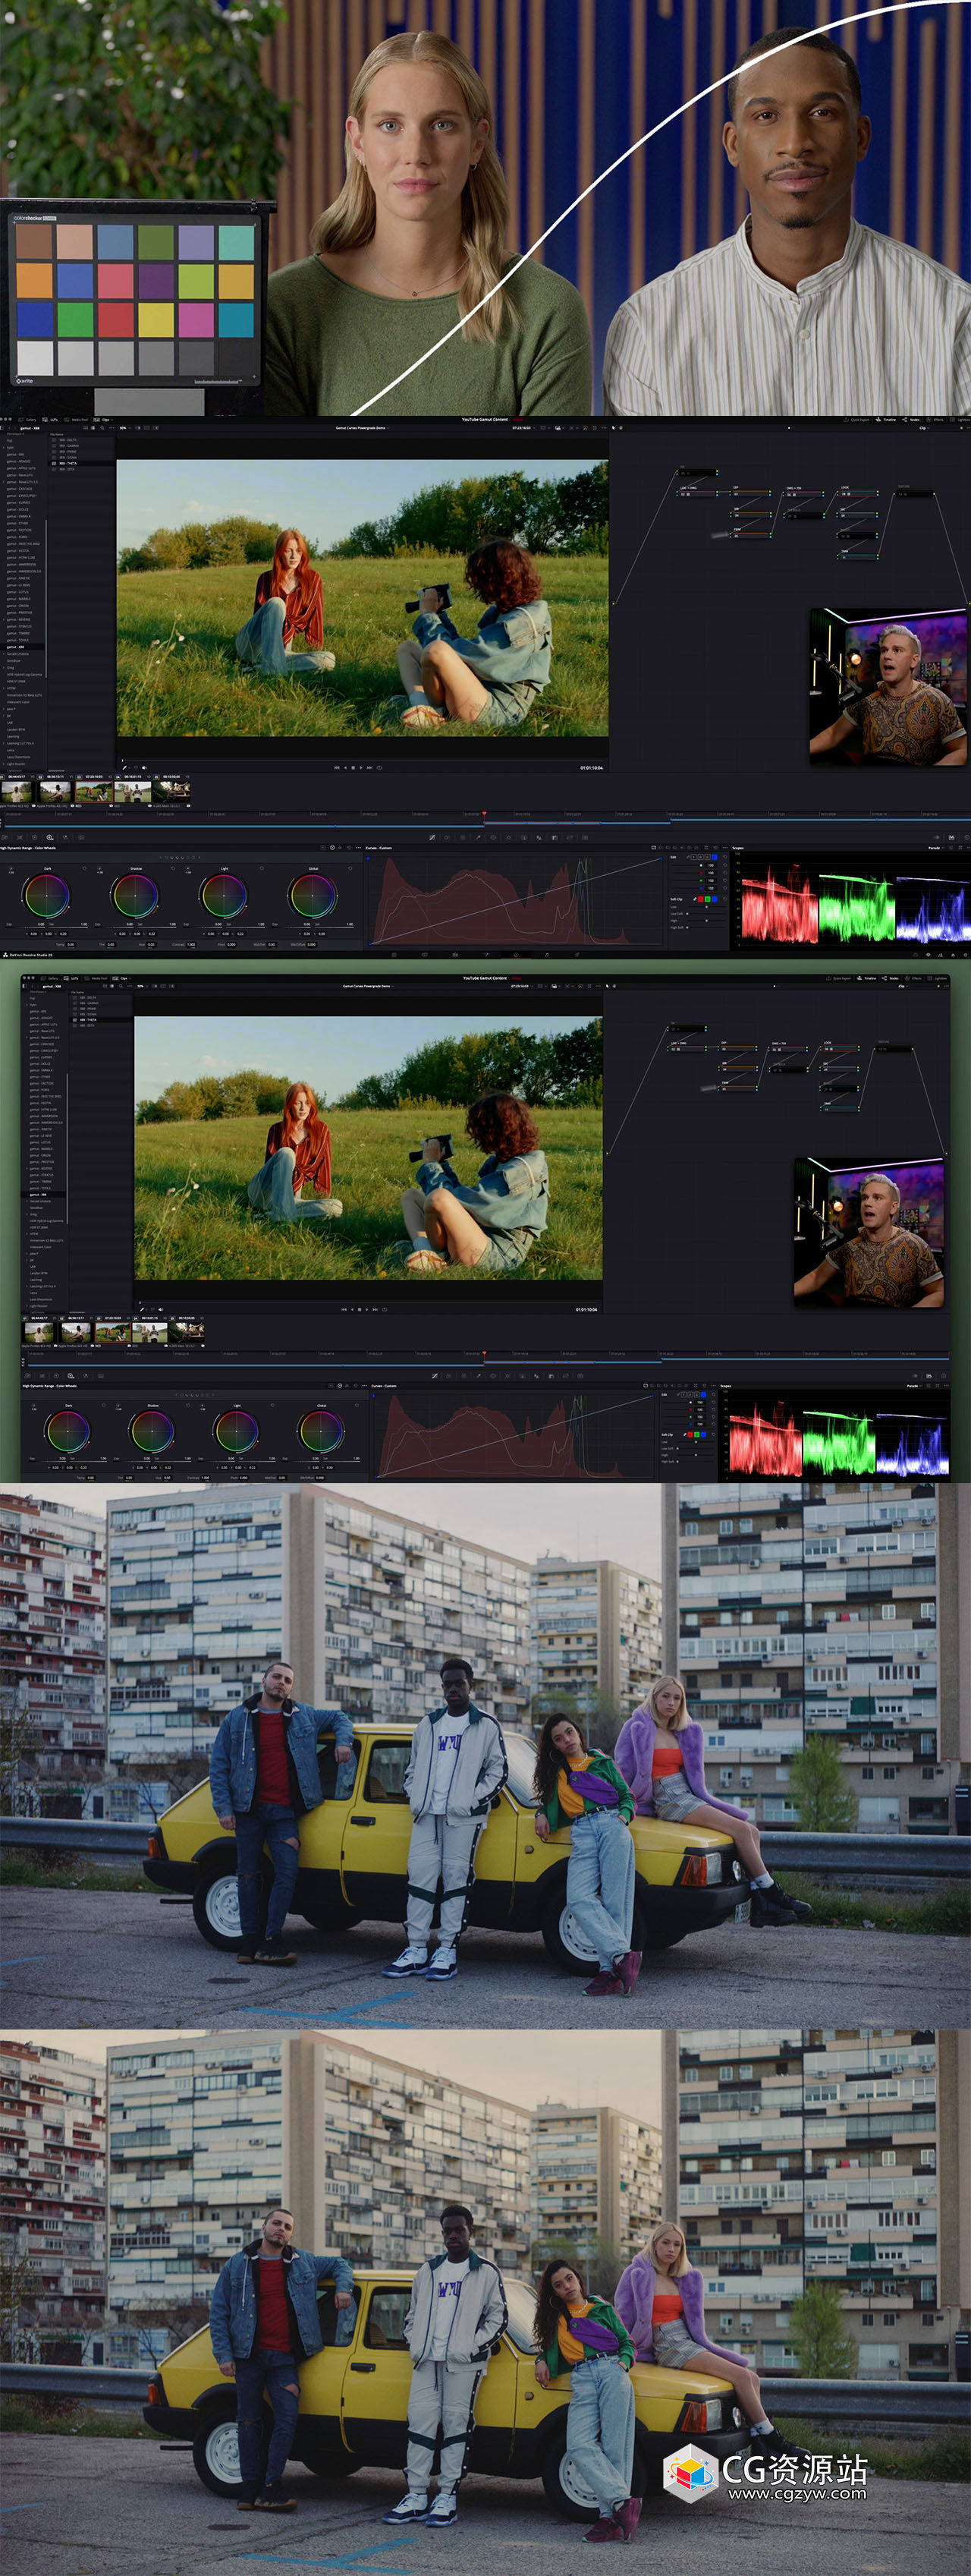Select fifth clip thumbnail in upper Resolve window
The height and width of the screenshot is (2576, 971).
pyautogui.click(x=171, y=791)
